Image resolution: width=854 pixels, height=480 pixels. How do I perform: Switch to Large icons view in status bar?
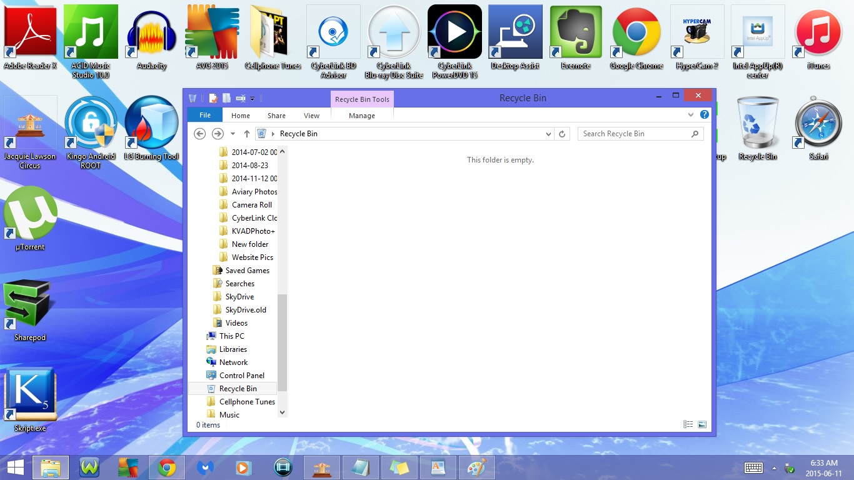pos(702,424)
